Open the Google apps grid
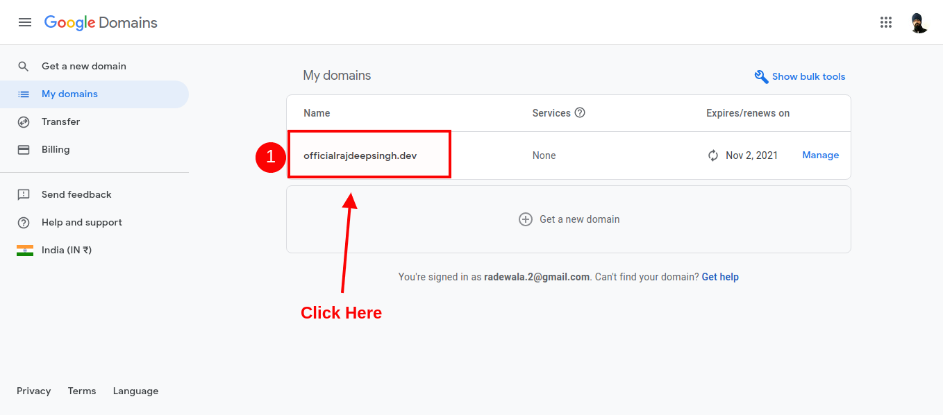 click(x=885, y=22)
